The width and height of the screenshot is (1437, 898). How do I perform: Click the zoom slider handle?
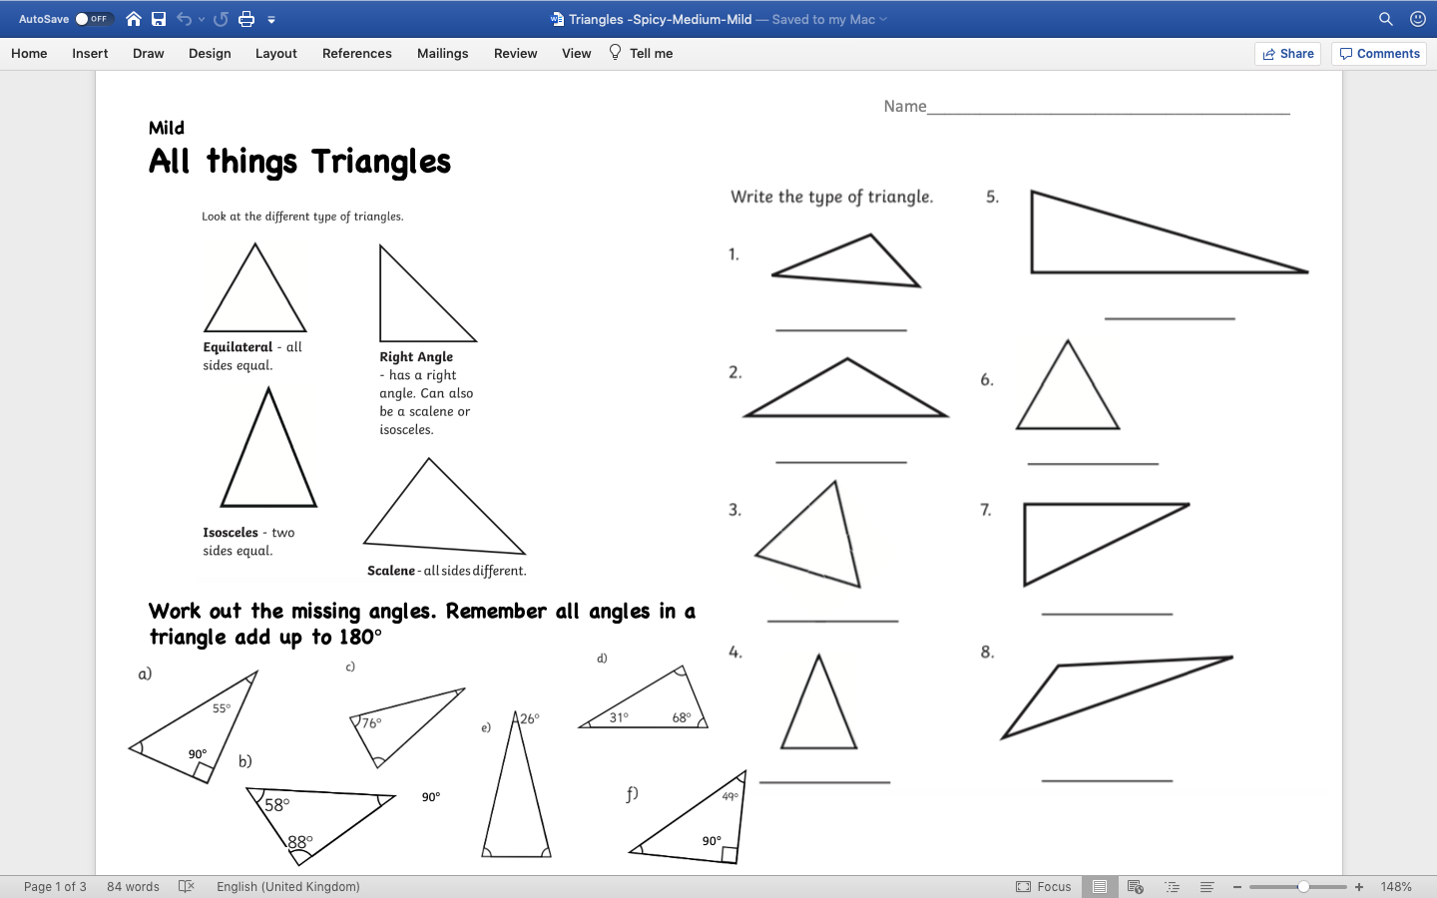pyautogui.click(x=1303, y=886)
